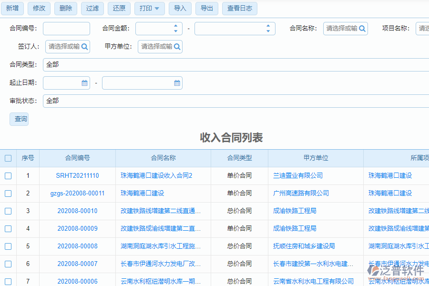Open the 签订人 search picker icon
The width and height of the screenshot is (429, 286).
(84, 47)
